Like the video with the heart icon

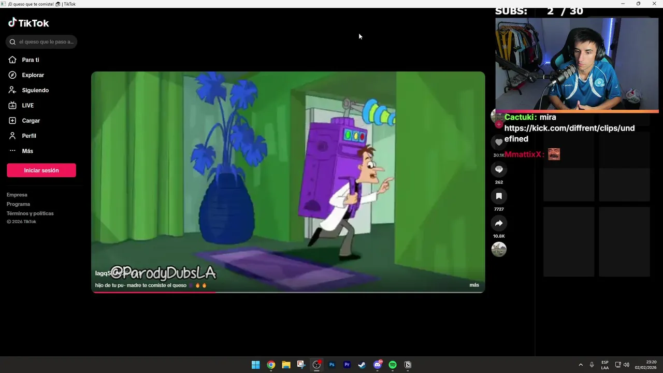click(x=499, y=142)
